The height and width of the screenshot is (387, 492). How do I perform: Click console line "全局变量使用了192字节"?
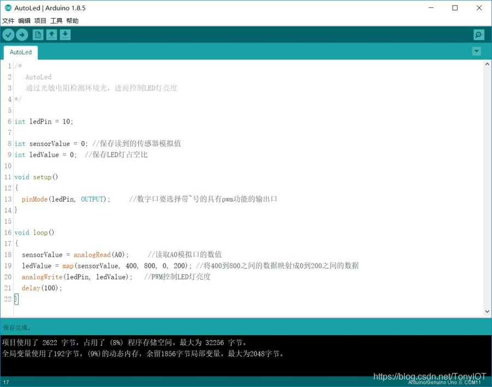click(x=41, y=354)
